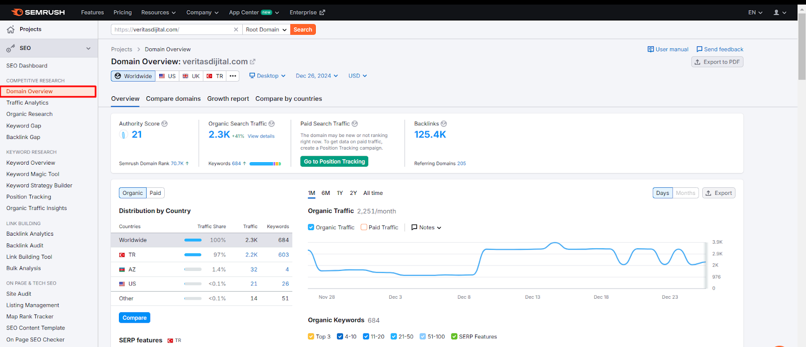Switch to Compare by countries tab
Screen dimensions: 806x347
point(289,99)
